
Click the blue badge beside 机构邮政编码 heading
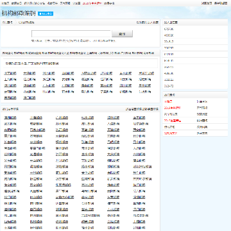[x=46, y=13]
